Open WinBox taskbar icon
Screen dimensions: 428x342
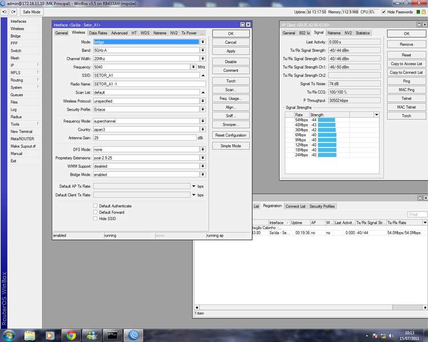[133, 336]
